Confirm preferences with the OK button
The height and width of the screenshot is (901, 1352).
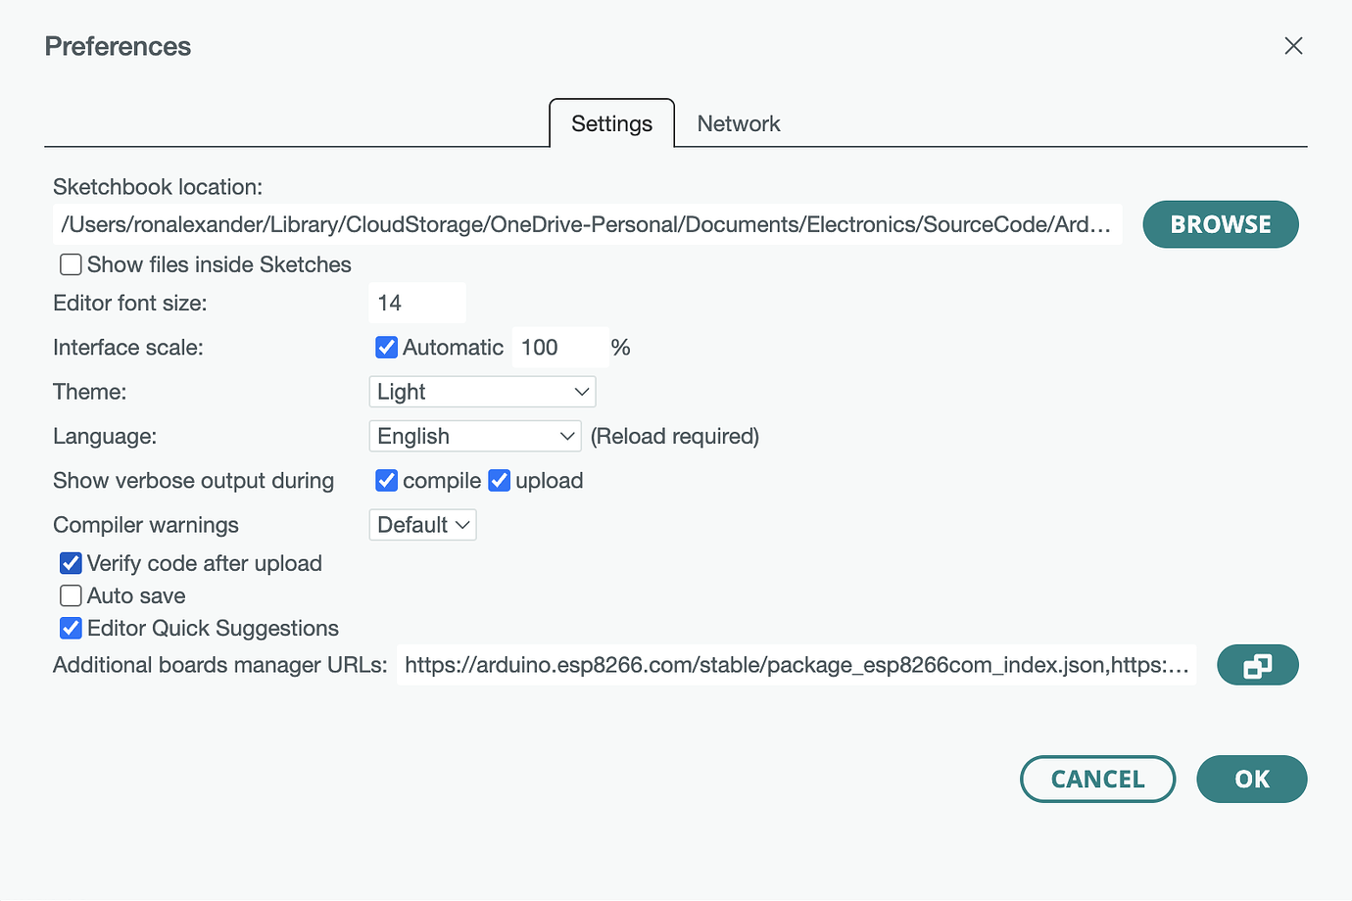coord(1251,780)
